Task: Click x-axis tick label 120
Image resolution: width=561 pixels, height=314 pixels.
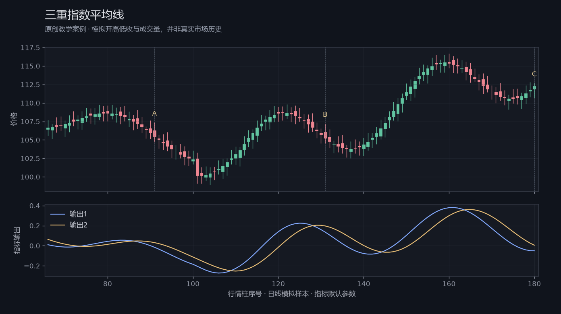Action: 278,283
